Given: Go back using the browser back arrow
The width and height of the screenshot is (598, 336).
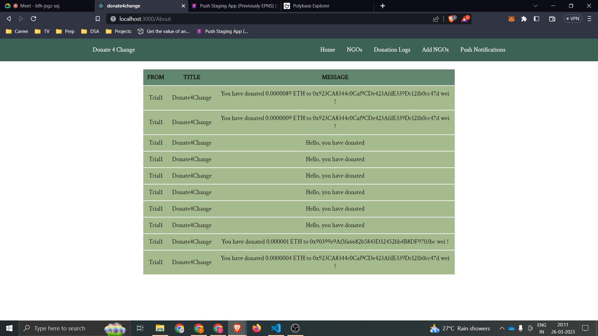Looking at the screenshot, I should 9,19.
